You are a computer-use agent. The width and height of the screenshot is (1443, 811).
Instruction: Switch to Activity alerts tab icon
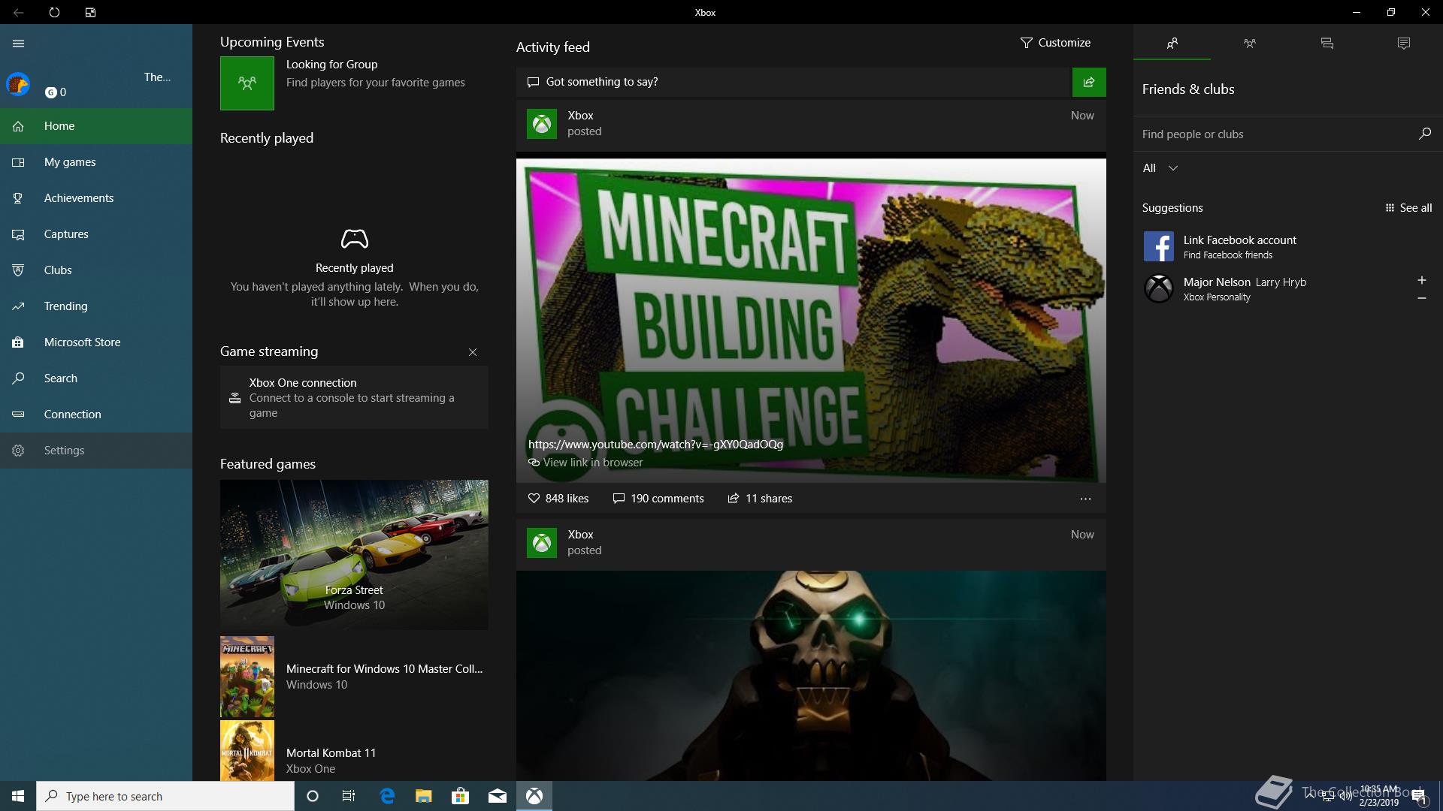(1404, 44)
